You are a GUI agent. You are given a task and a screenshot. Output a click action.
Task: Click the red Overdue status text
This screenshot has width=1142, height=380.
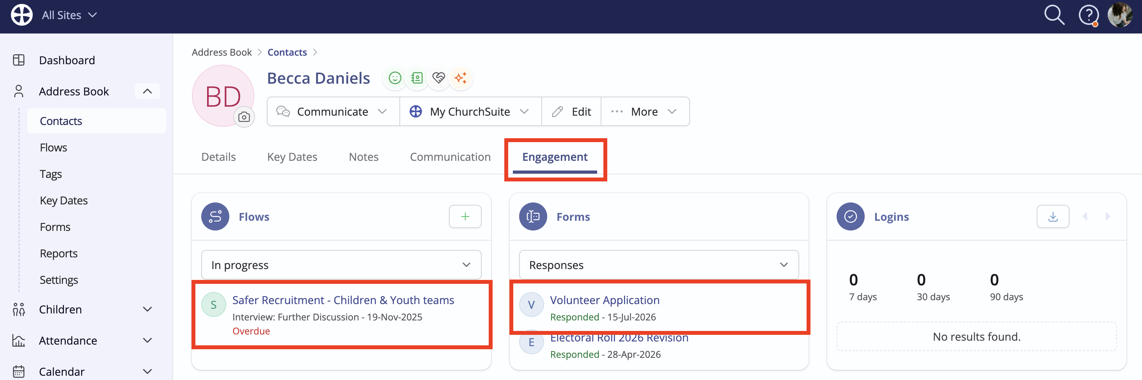[251, 331]
